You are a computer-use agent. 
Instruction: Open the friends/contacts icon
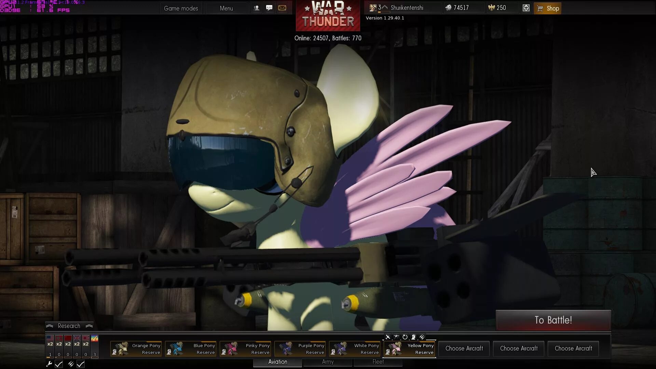click(x=257, y=8)
